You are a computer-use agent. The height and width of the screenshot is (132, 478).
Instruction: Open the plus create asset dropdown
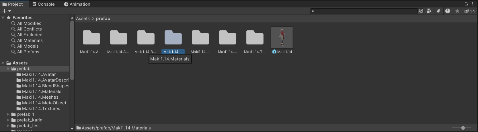pyautogui.click(x=6, y=11)
